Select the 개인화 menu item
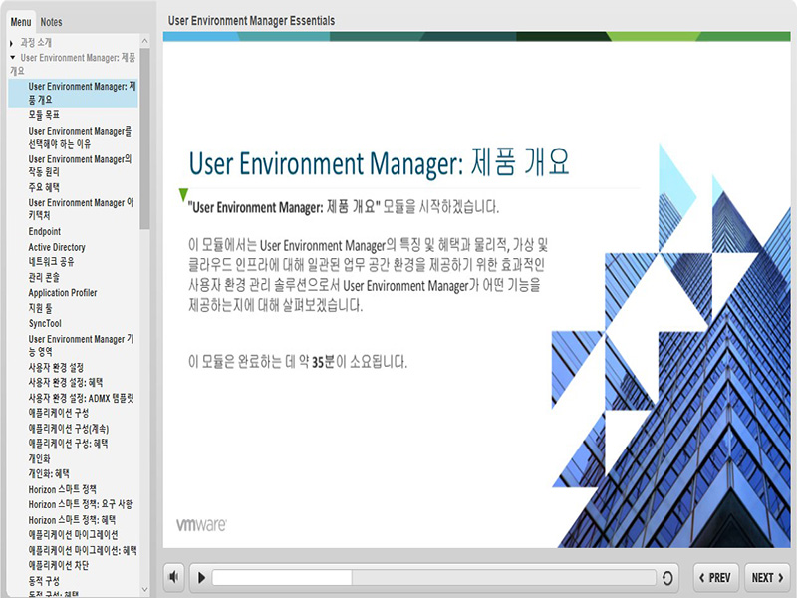This screenshot has width=797, height=598. click(x=39, y=458)
